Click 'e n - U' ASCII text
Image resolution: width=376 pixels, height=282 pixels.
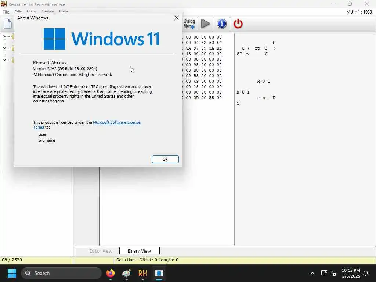(x=267, y=98)
